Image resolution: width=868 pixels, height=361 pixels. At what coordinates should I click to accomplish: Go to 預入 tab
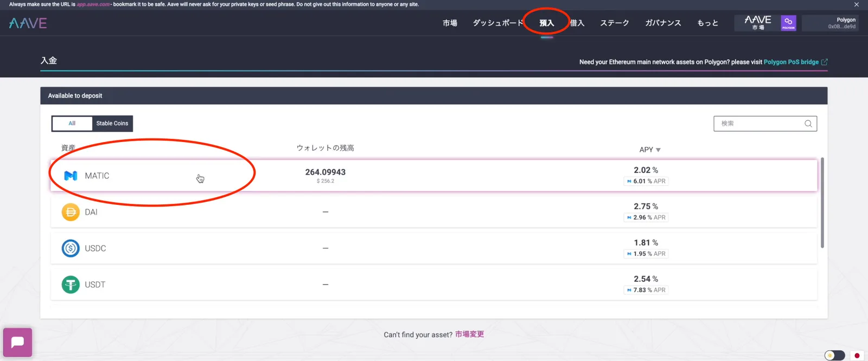(547, 23)
